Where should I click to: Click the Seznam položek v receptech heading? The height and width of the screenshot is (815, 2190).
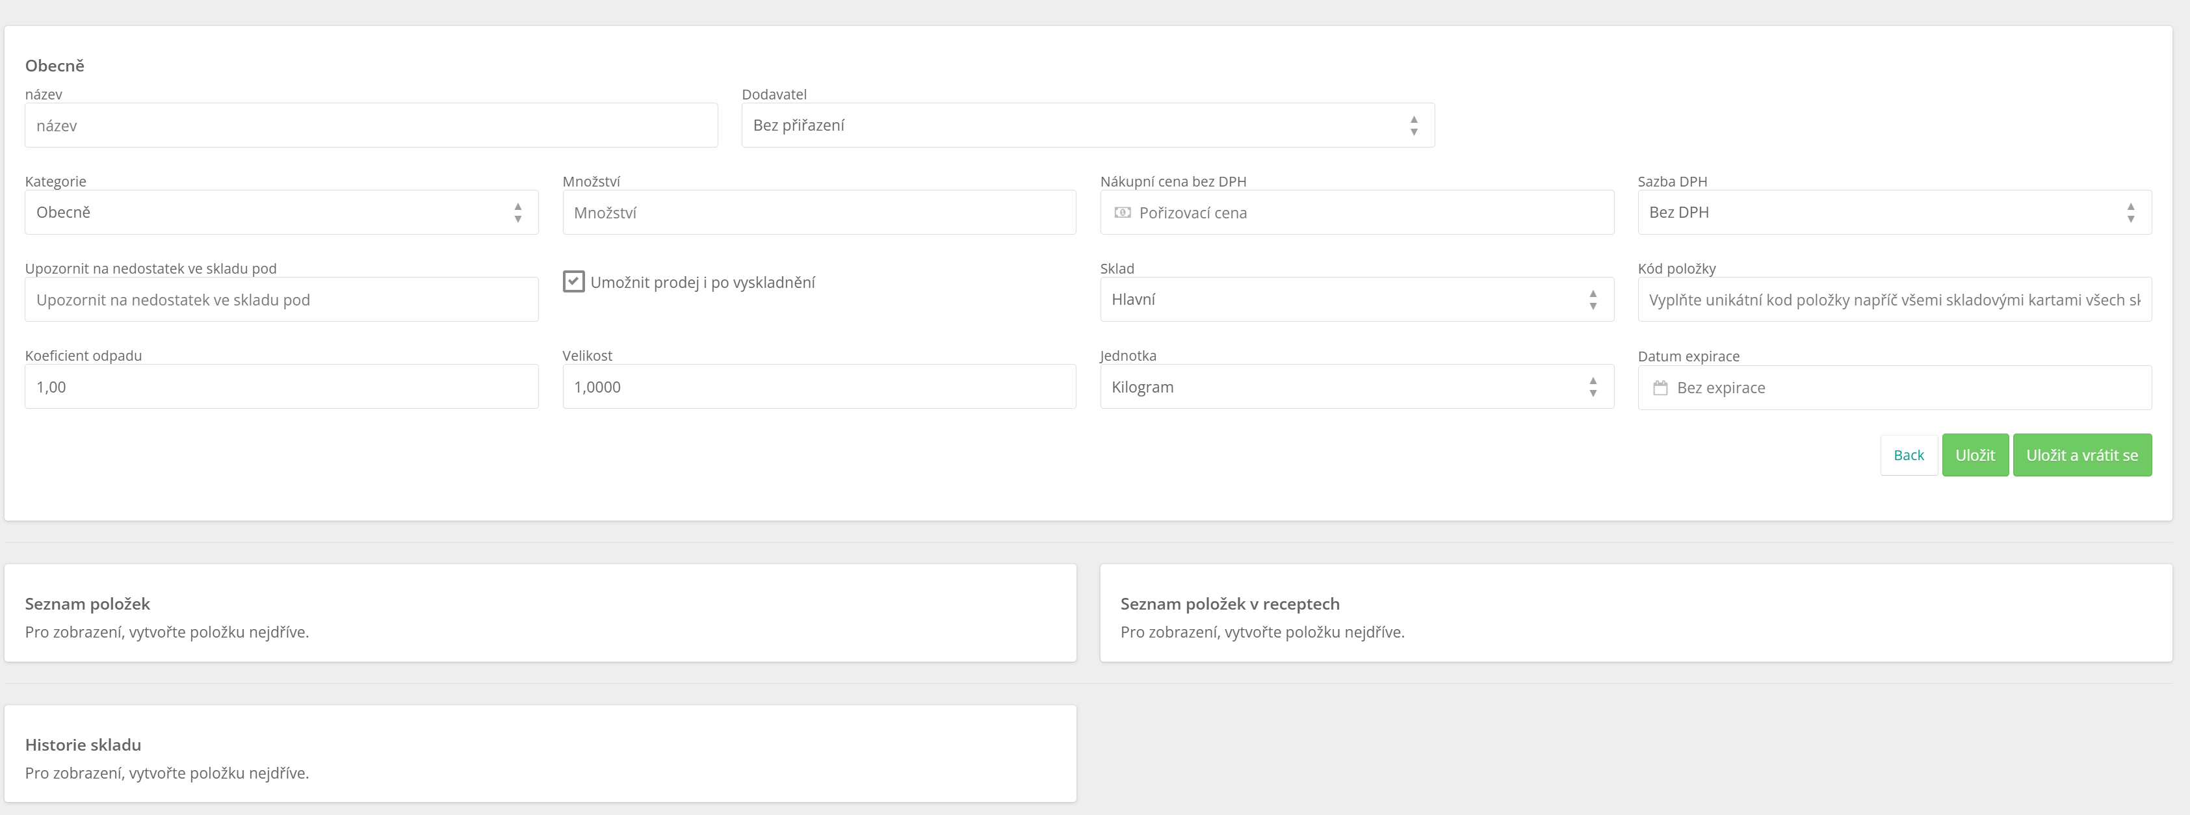click(x=1229, y=603)
